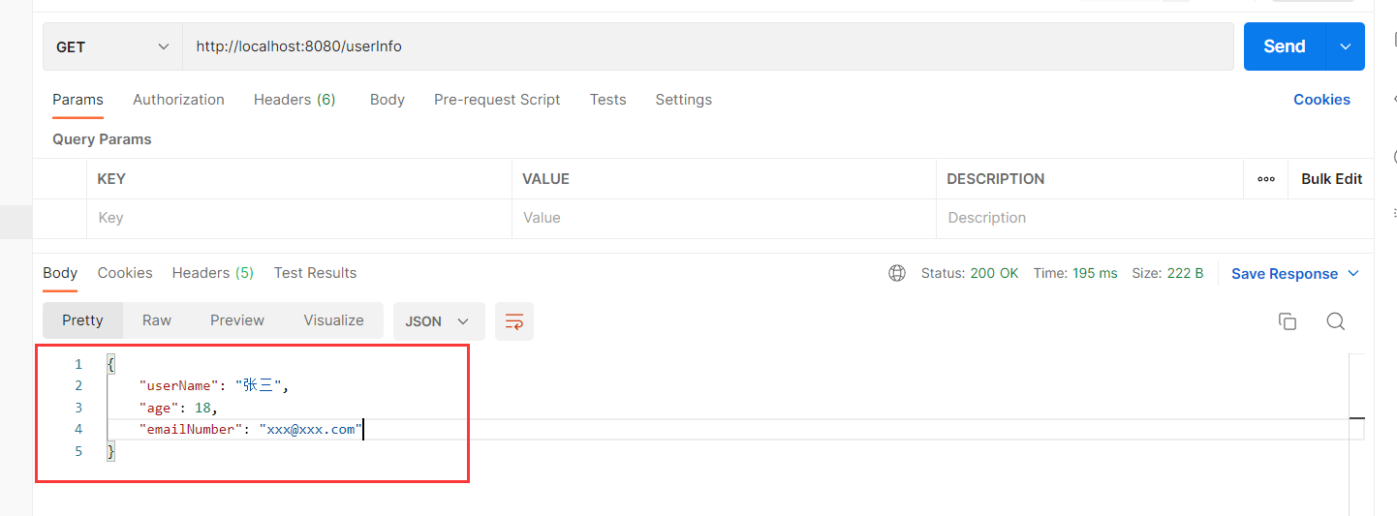The height and width of the screenshot is (516, 1397).
Task: Switch to the Authorization tab
Action: tap(178, 100)
